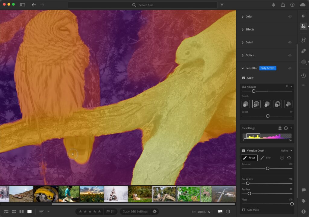309x217 pixels.
Task: Click the Early Access badge
Action: pyautogui.click(x=267, y=68)
